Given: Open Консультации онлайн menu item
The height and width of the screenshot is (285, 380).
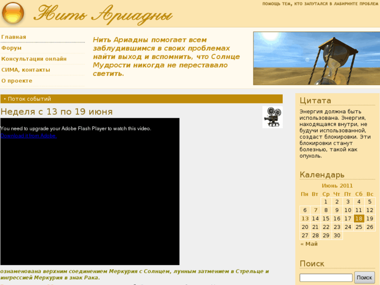Looking at the screenshot, I should (34, 59).
